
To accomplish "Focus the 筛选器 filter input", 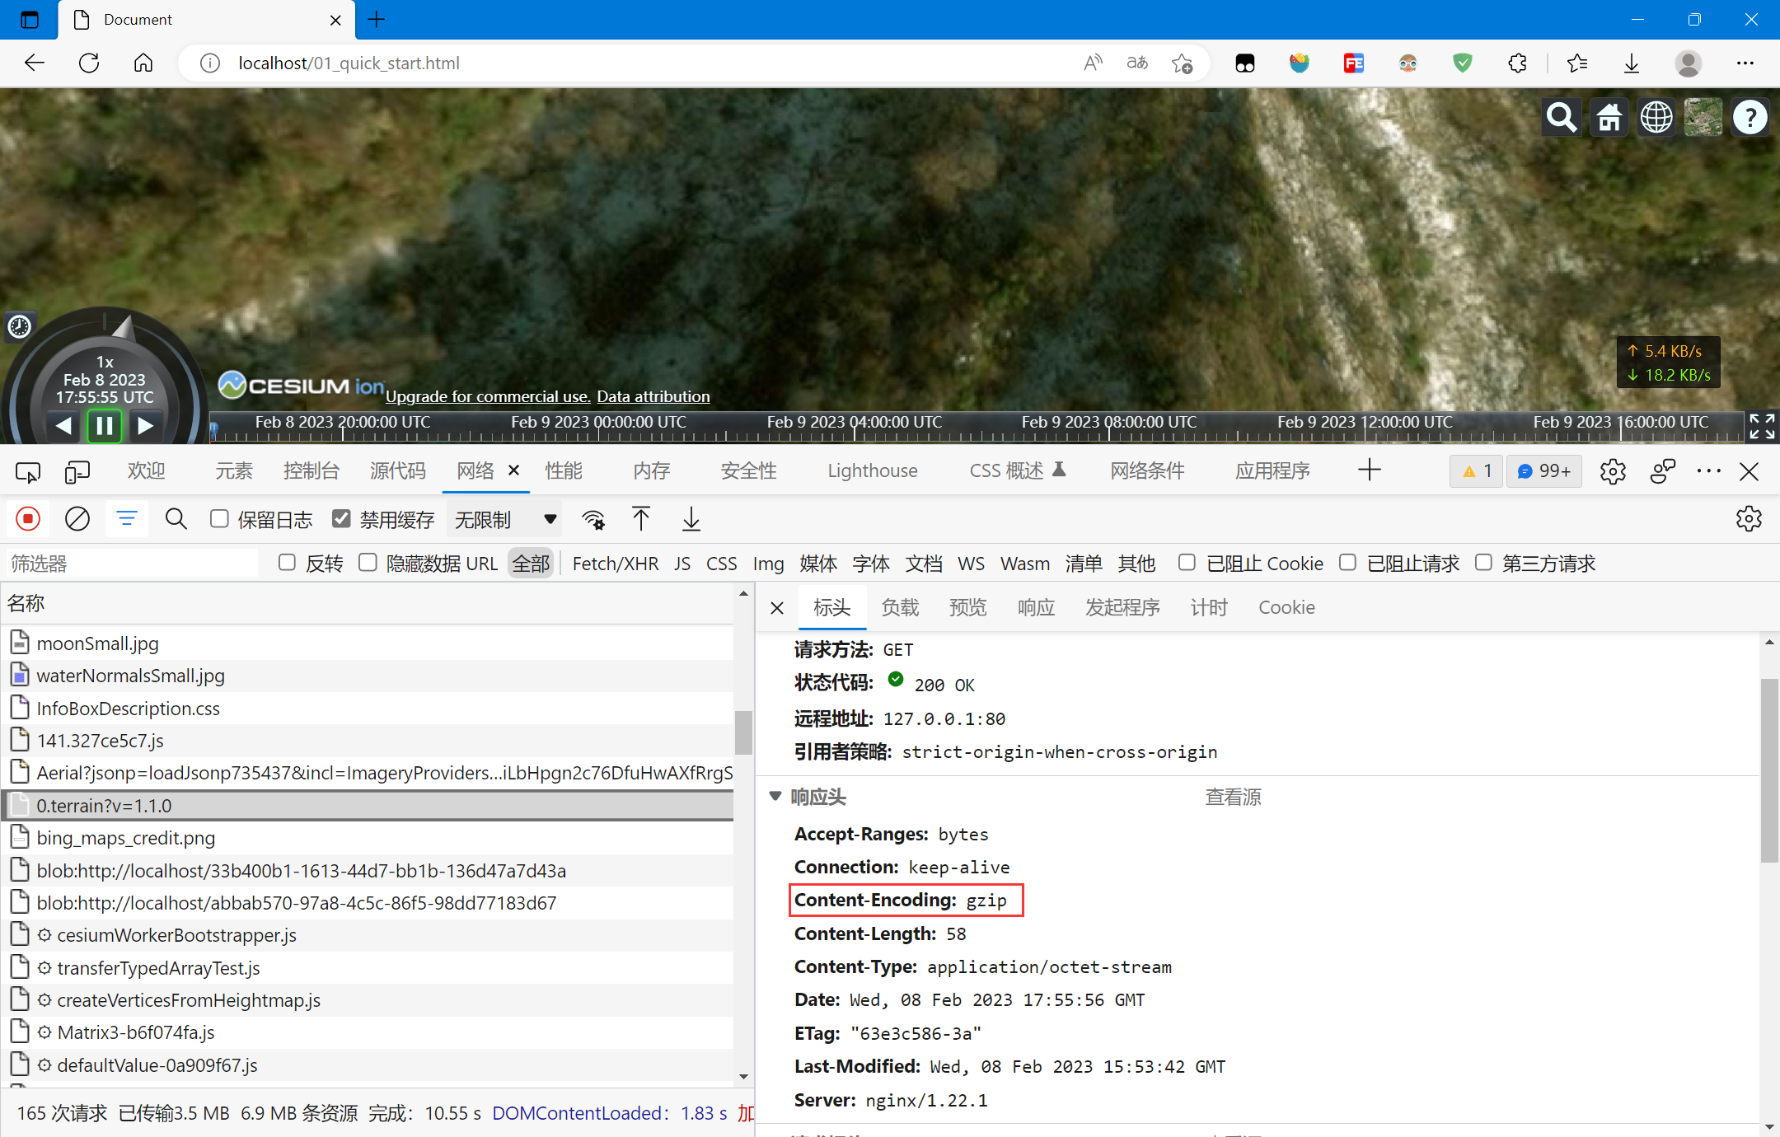I will click(x=132, y=564).
